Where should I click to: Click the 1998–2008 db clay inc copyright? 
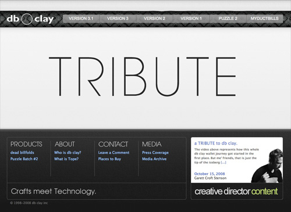[x=29, y=203]
